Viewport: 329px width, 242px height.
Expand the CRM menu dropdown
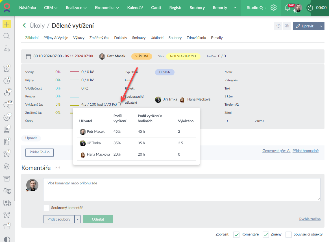[x=51, y=8]
